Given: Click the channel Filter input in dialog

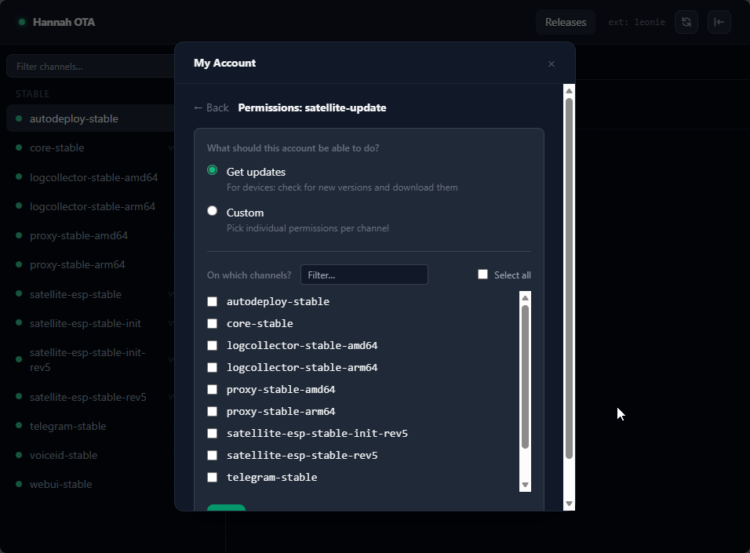Looking at the screenshot, I should click(364, 275).
